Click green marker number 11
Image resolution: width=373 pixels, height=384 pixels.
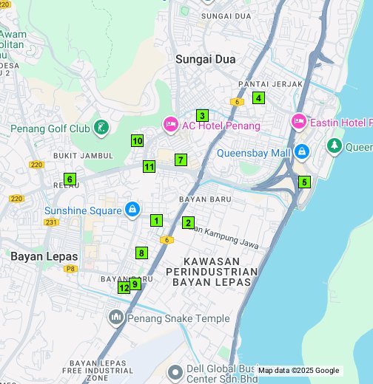[x=149, y=167]
